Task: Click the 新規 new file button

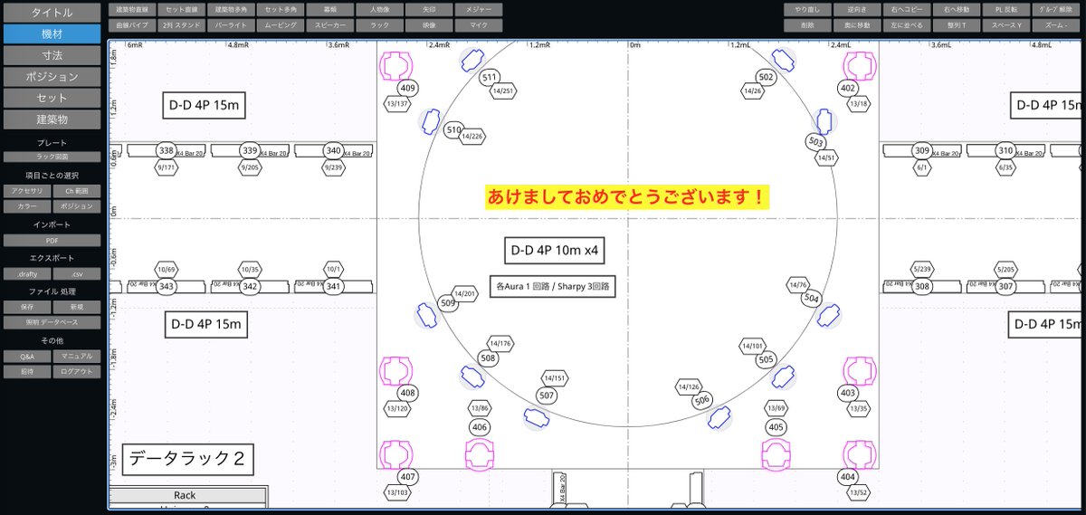Action: [77, 307]
